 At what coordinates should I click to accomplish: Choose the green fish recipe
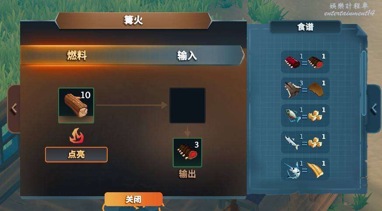click(x=305, y=116)
